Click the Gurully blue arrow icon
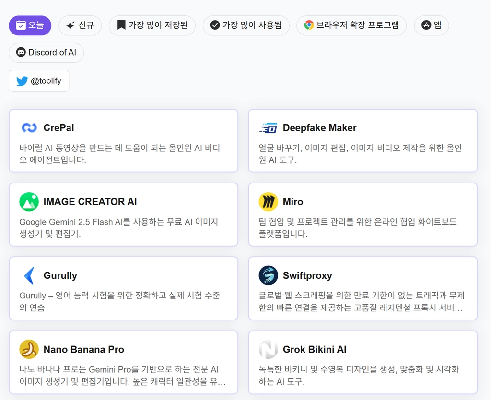Viewport: 491px width, 400px height. coord(29,275)
